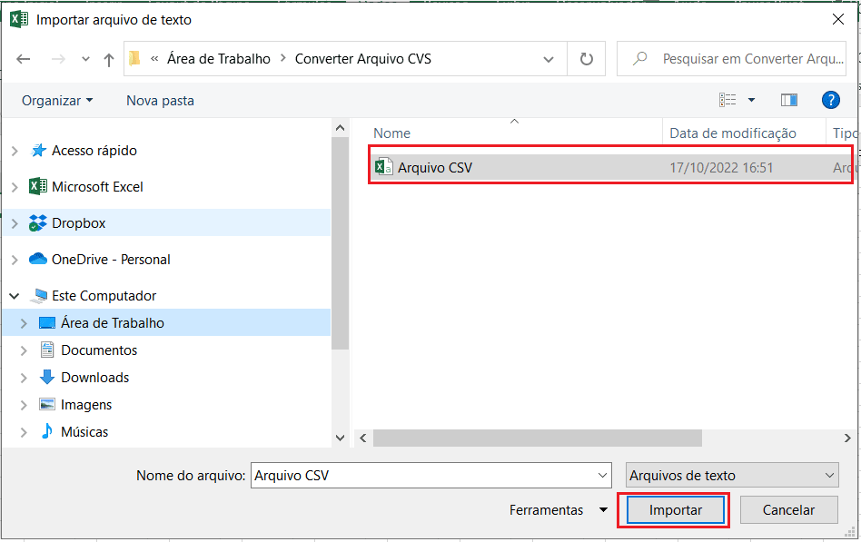The height and width of the screenshot is (542, 861).
Task: Open the Downloads folder in the sidebar
Action: coord(94,377)
